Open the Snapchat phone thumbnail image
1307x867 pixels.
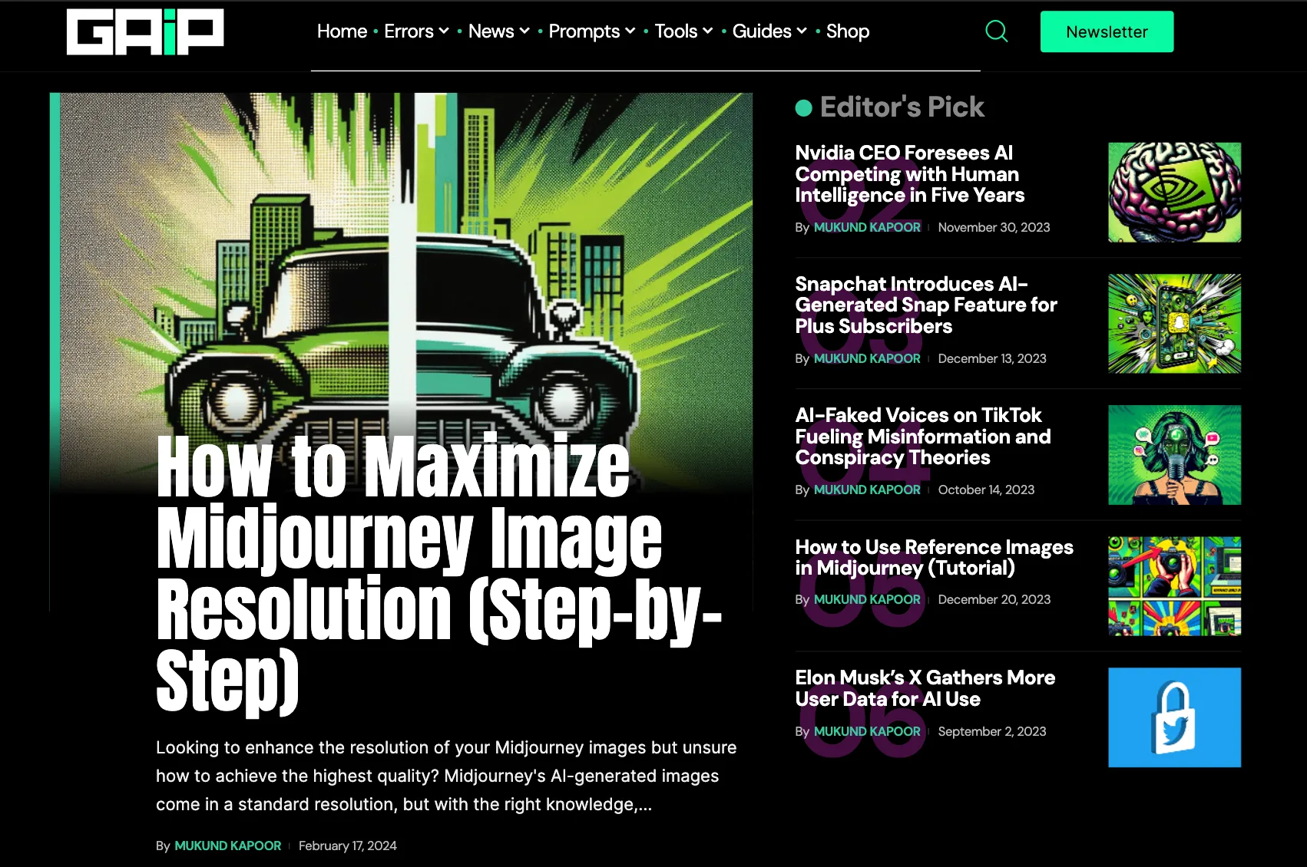[1174, 324]
